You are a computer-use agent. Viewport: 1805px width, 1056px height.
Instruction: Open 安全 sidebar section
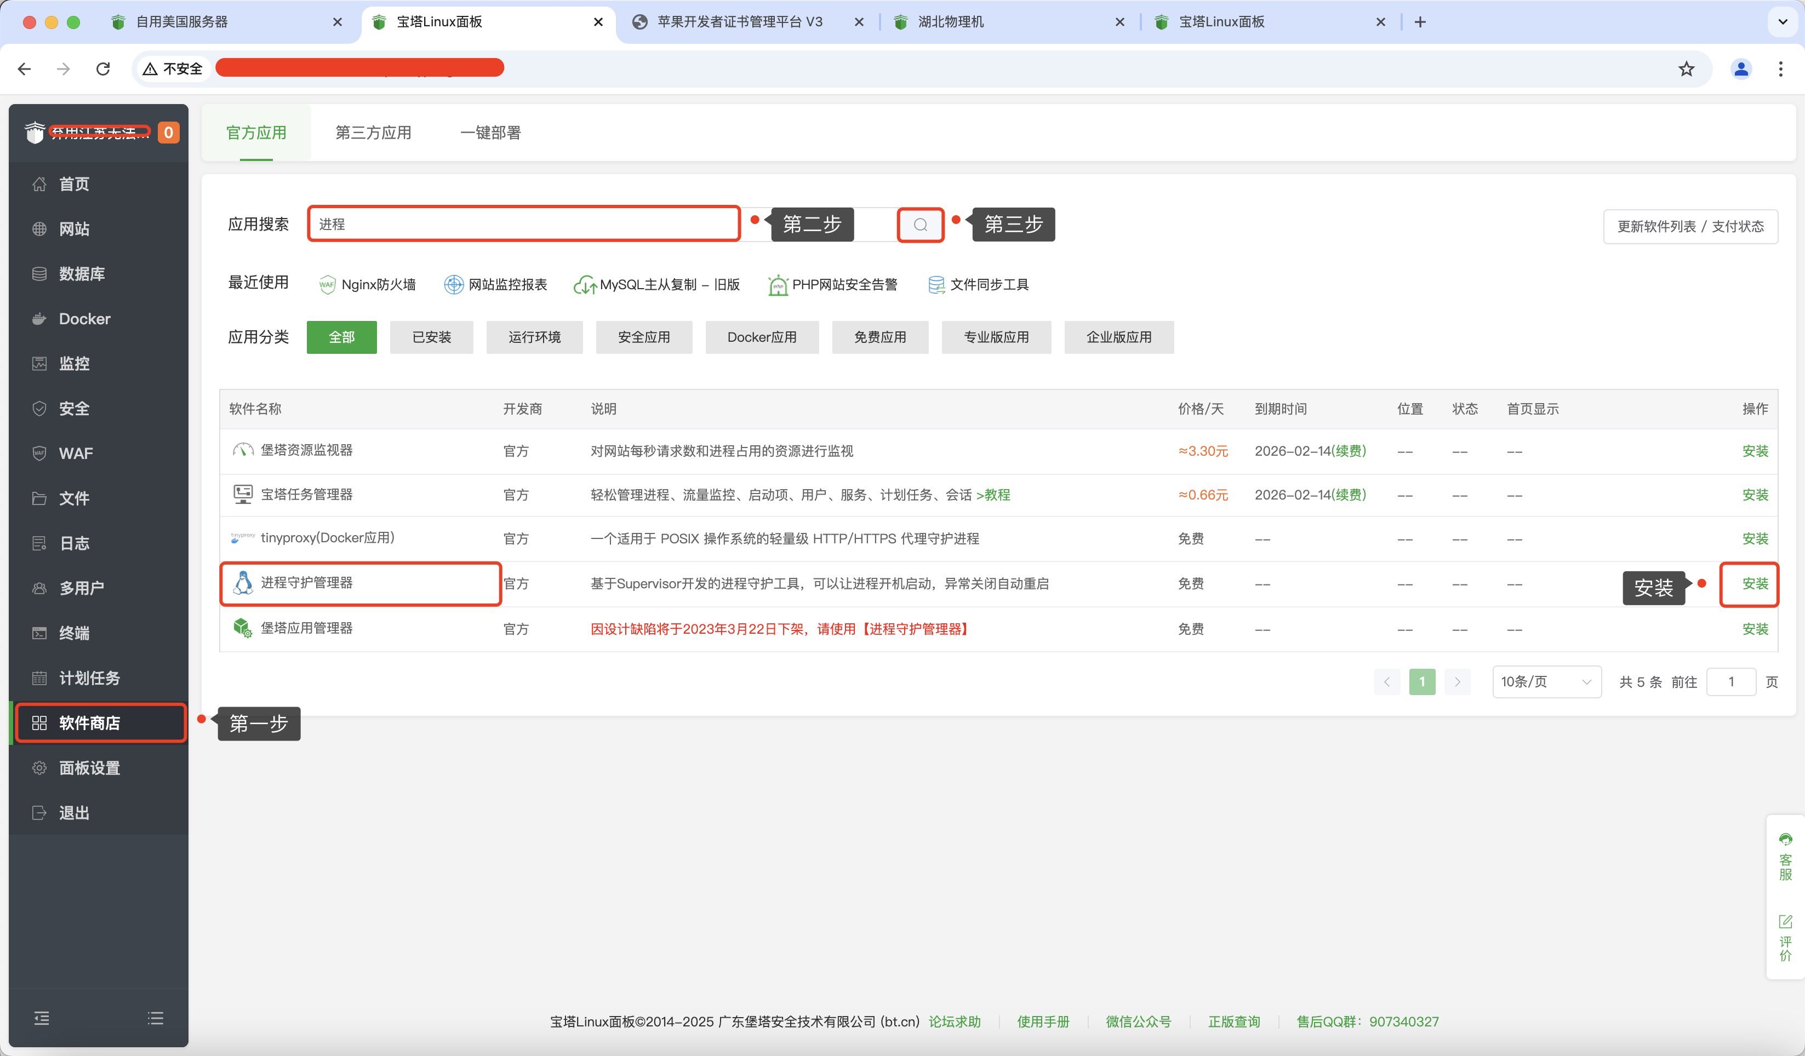[x=99, y=408]
